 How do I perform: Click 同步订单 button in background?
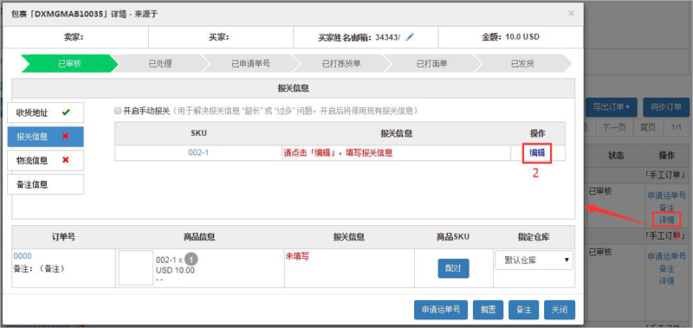pyautogui.click(x=666, y=106)
